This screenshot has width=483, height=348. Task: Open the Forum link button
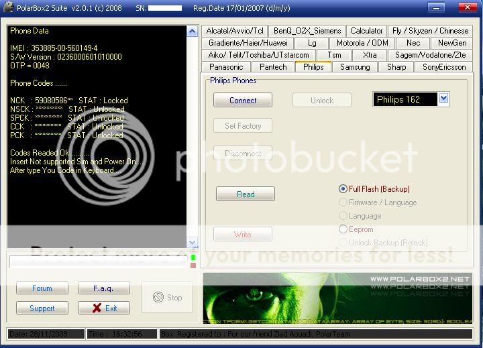(x=42, y=288)
